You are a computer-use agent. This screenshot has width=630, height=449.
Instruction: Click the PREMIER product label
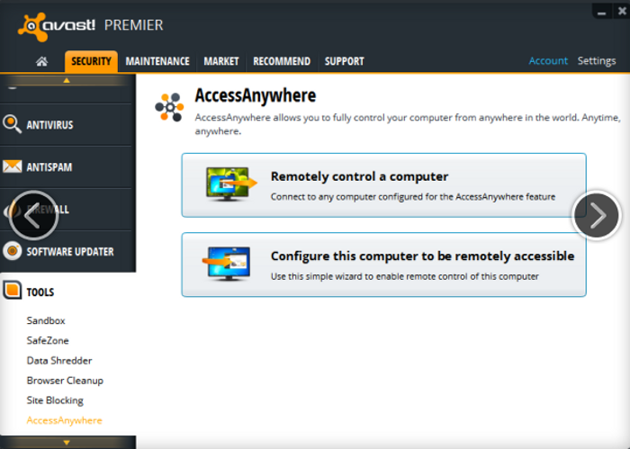click(134, 25)
